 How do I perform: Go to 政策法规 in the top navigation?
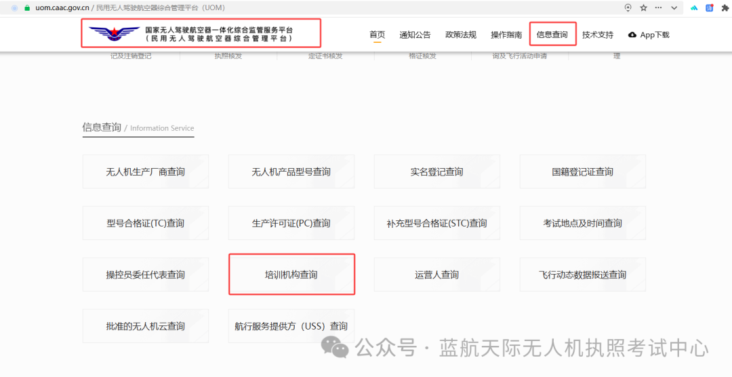click(x=460, y=35)
